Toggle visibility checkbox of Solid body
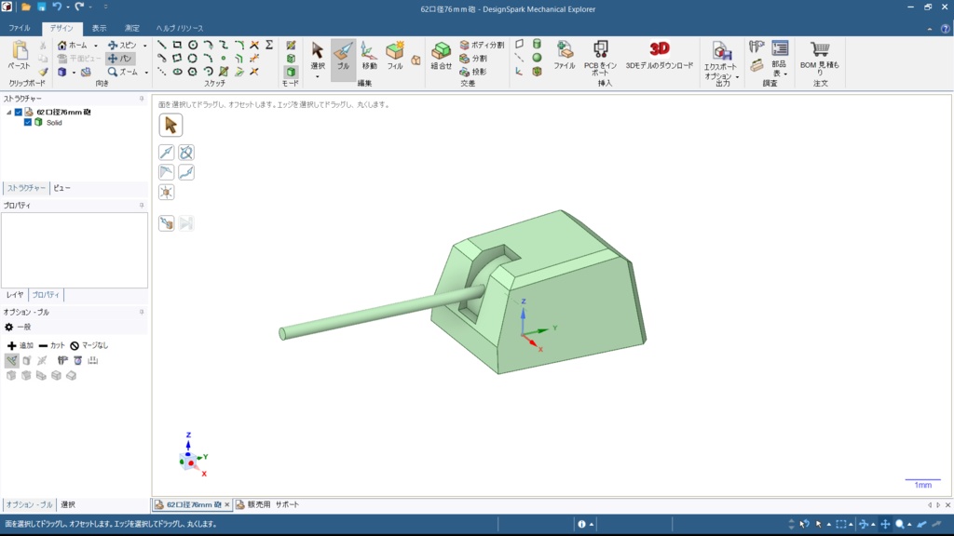The width and height of the screenshot is (954, 536). point(27,123)
